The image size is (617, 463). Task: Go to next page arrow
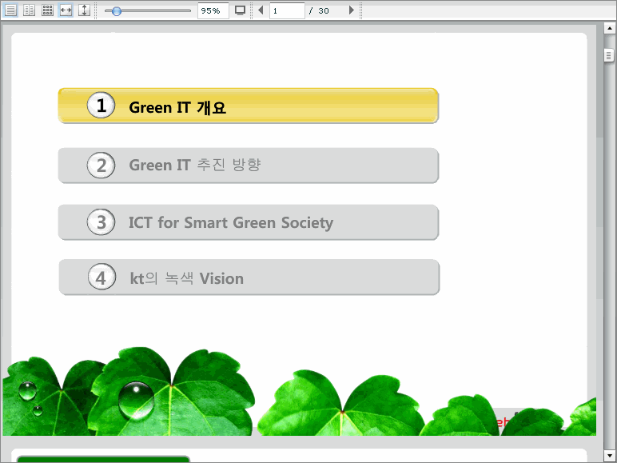tap(352, 10)
